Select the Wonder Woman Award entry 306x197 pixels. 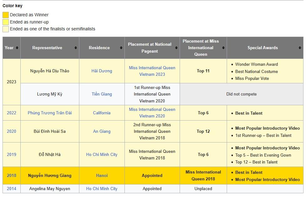pyautogui.click(x=256, y=64)
